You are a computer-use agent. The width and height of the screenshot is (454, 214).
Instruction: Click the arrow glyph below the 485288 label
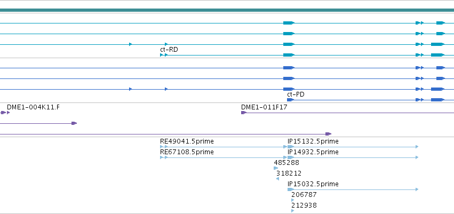[x=276, y=168]
